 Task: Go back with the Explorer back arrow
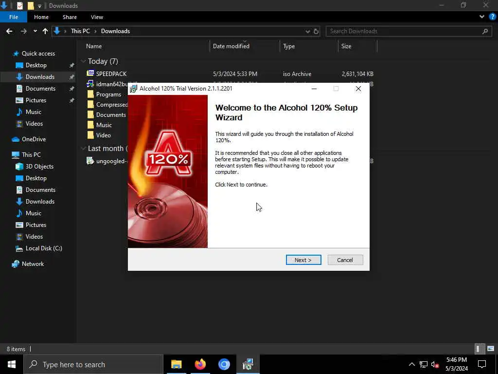point(9,31)
